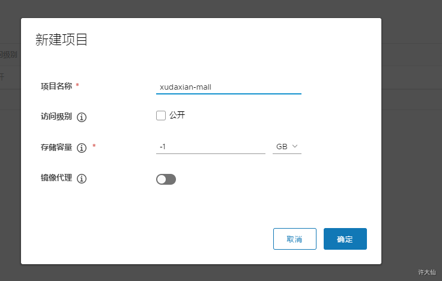This screenshot has width=442, height=281.
Task: Click the red asterisk after 项目名称
Action: 77,85
